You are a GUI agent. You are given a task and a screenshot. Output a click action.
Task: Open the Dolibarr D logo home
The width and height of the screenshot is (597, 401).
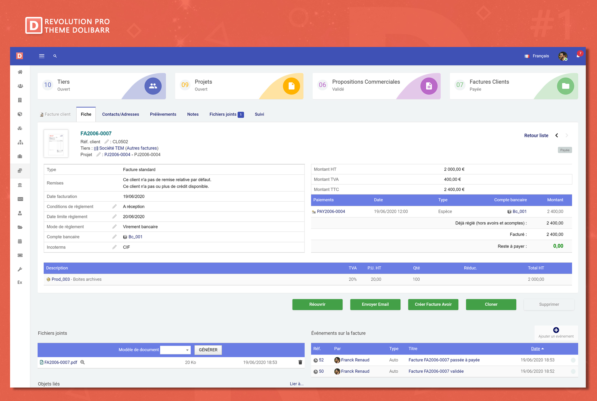(x=20, y=56)
